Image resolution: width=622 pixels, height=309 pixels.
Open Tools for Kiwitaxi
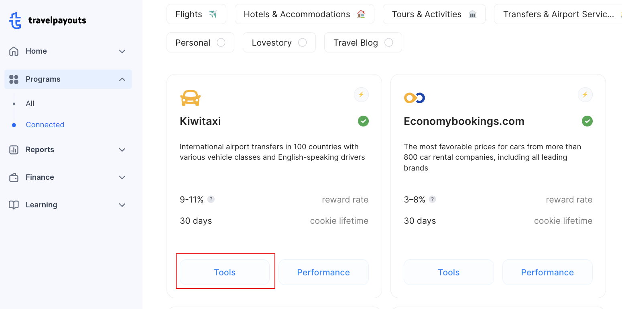(x=225, y=272)
